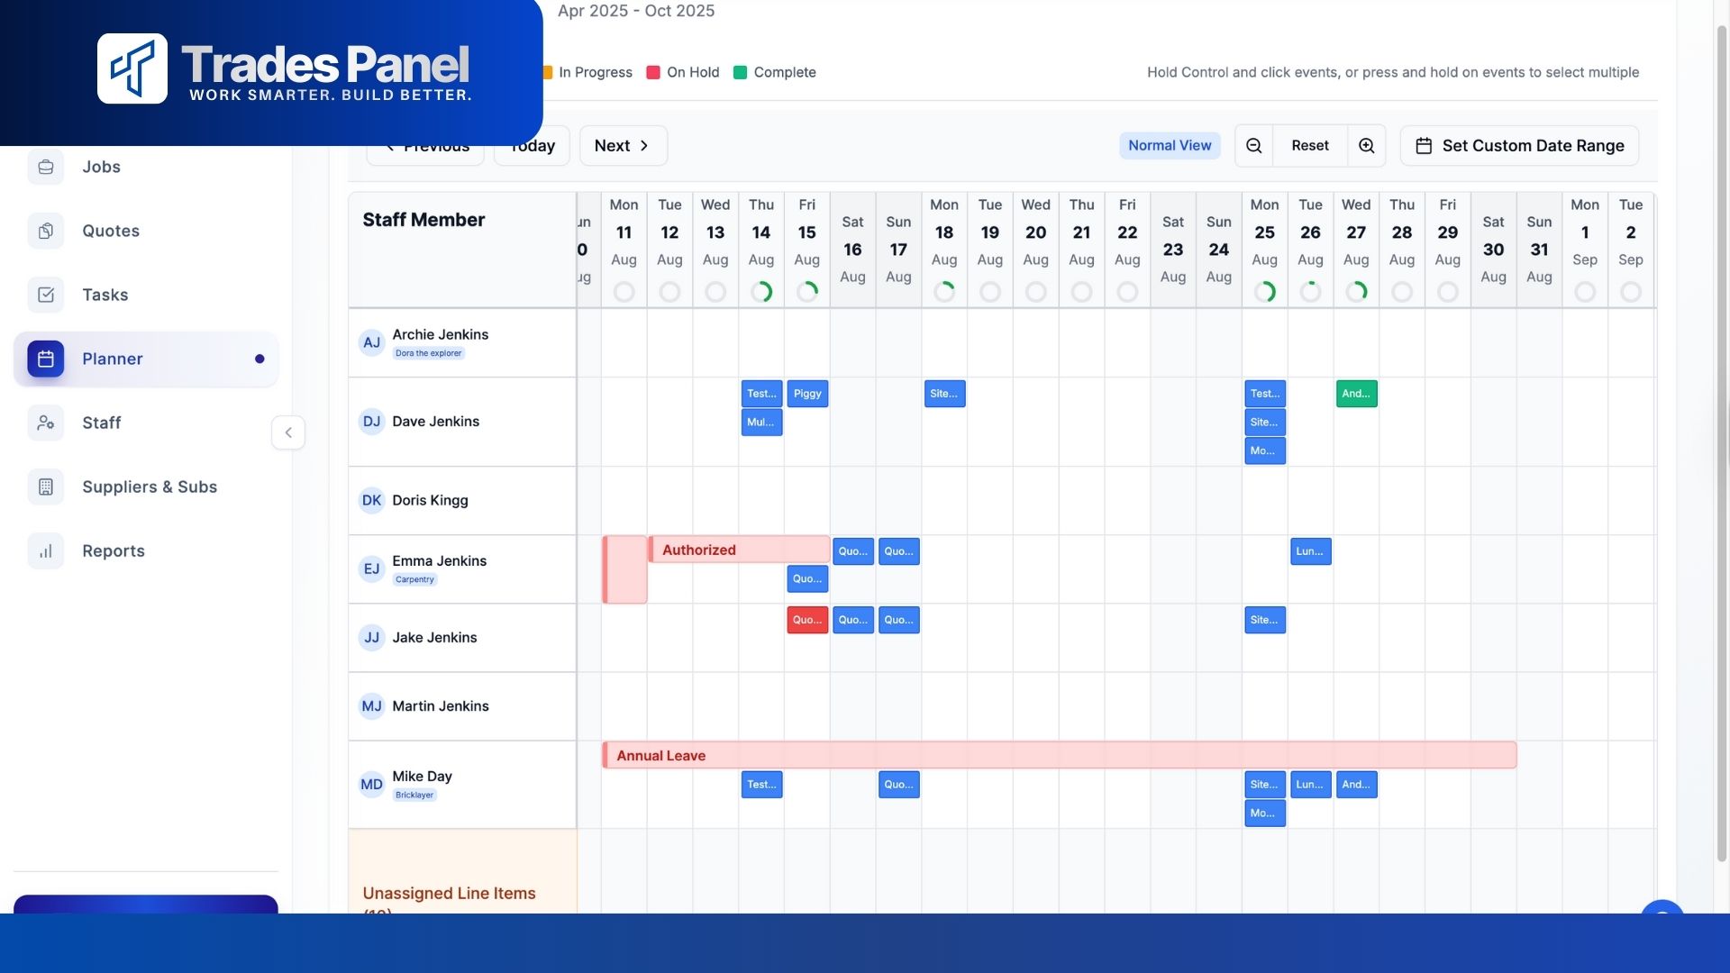
Task: Click the progress circle under Mon 25 Aug
Action: (x=1264, y=292)
